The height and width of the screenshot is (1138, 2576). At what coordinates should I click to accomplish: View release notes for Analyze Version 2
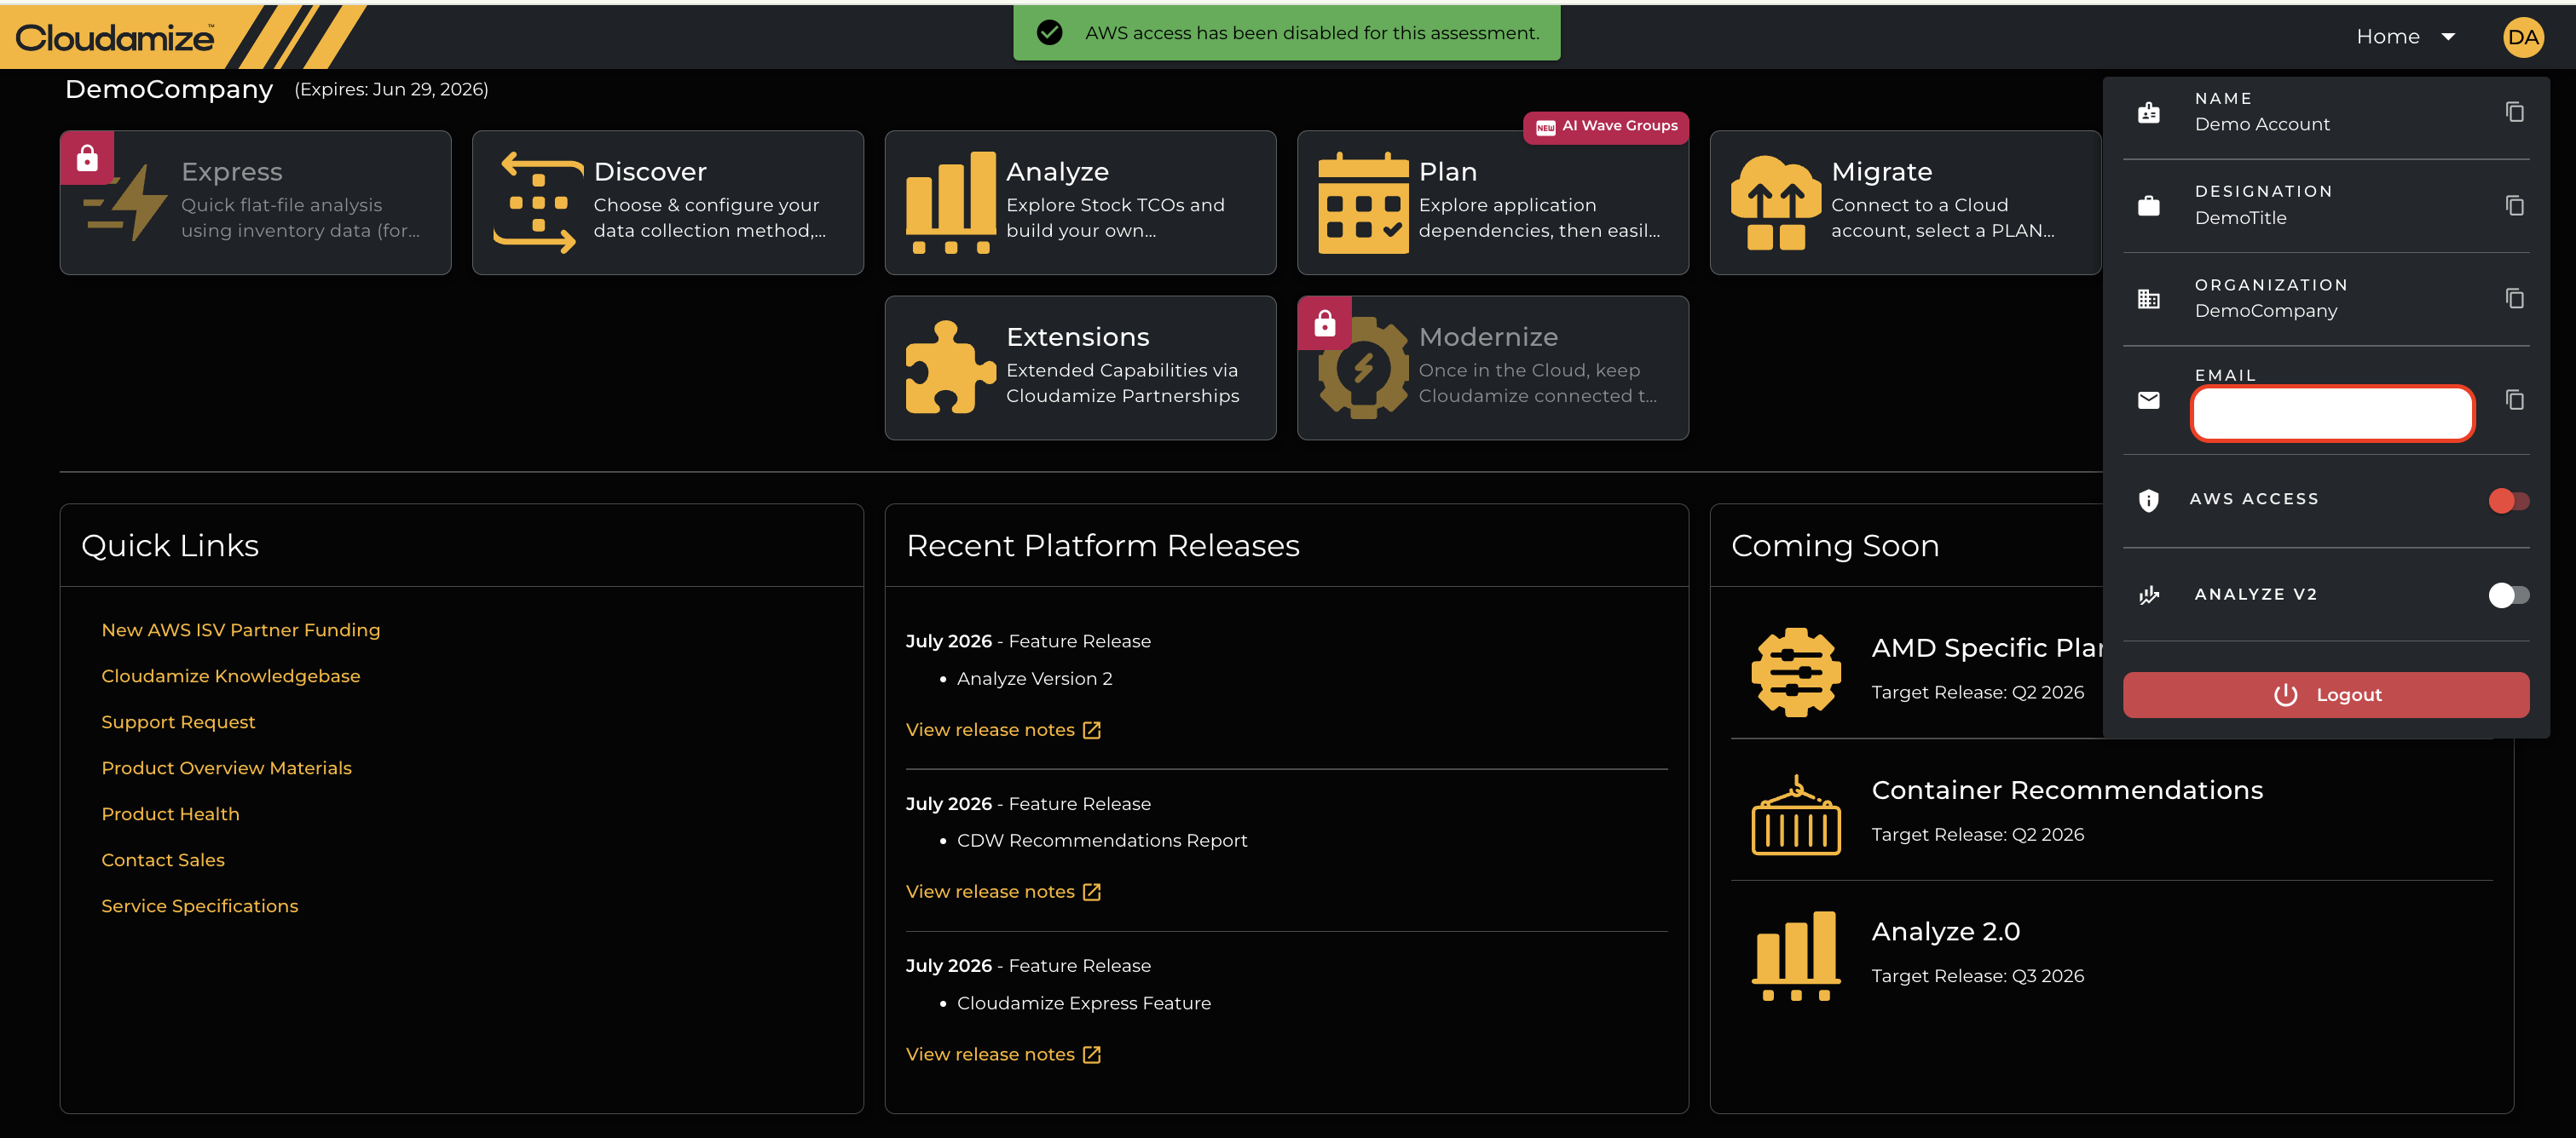pyautogui.click(x=1003, y=729)
